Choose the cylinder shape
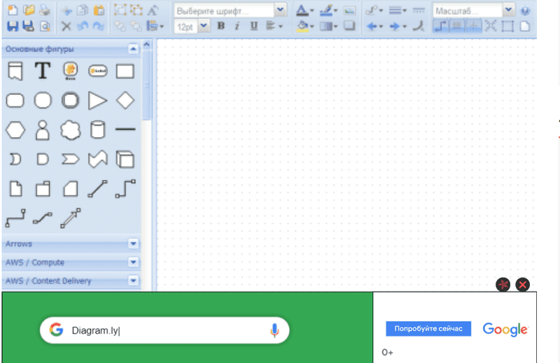The image size is (560, 363). pyautogui.click(x=97, y=130)
